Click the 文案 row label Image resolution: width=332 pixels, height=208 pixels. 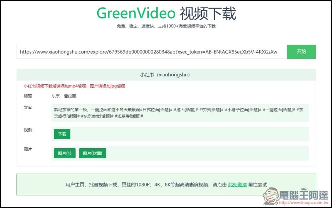pos(28,107)
